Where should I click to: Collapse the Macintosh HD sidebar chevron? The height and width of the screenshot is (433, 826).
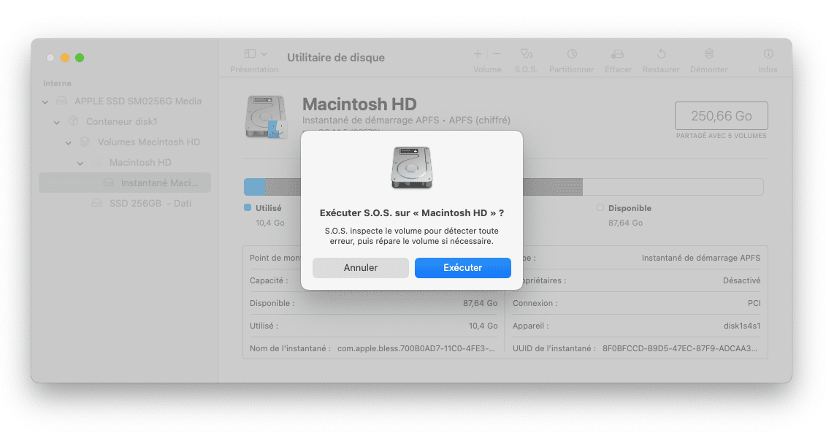[80, 164]
